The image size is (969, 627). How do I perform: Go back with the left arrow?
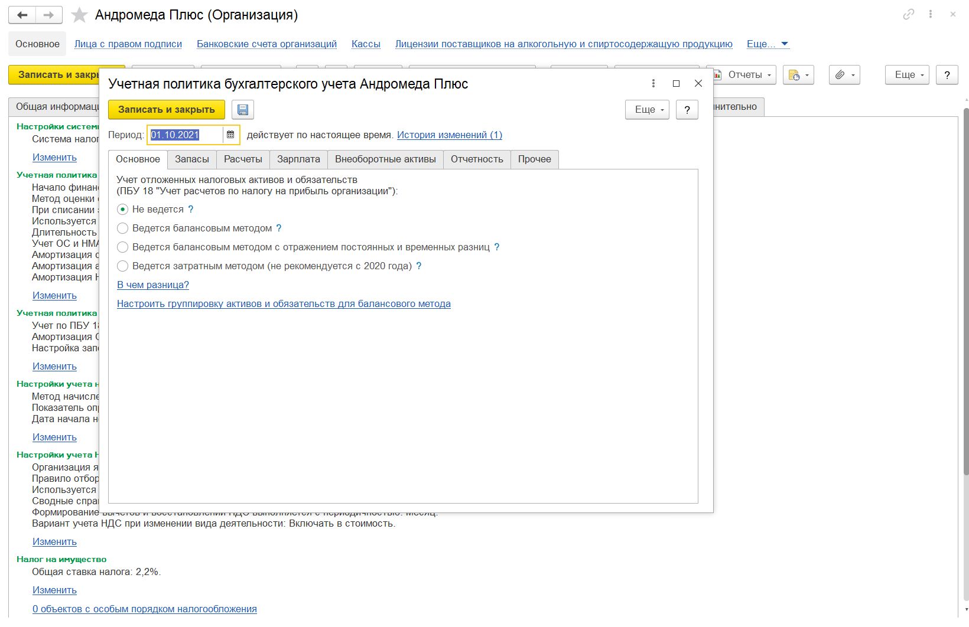22,15
